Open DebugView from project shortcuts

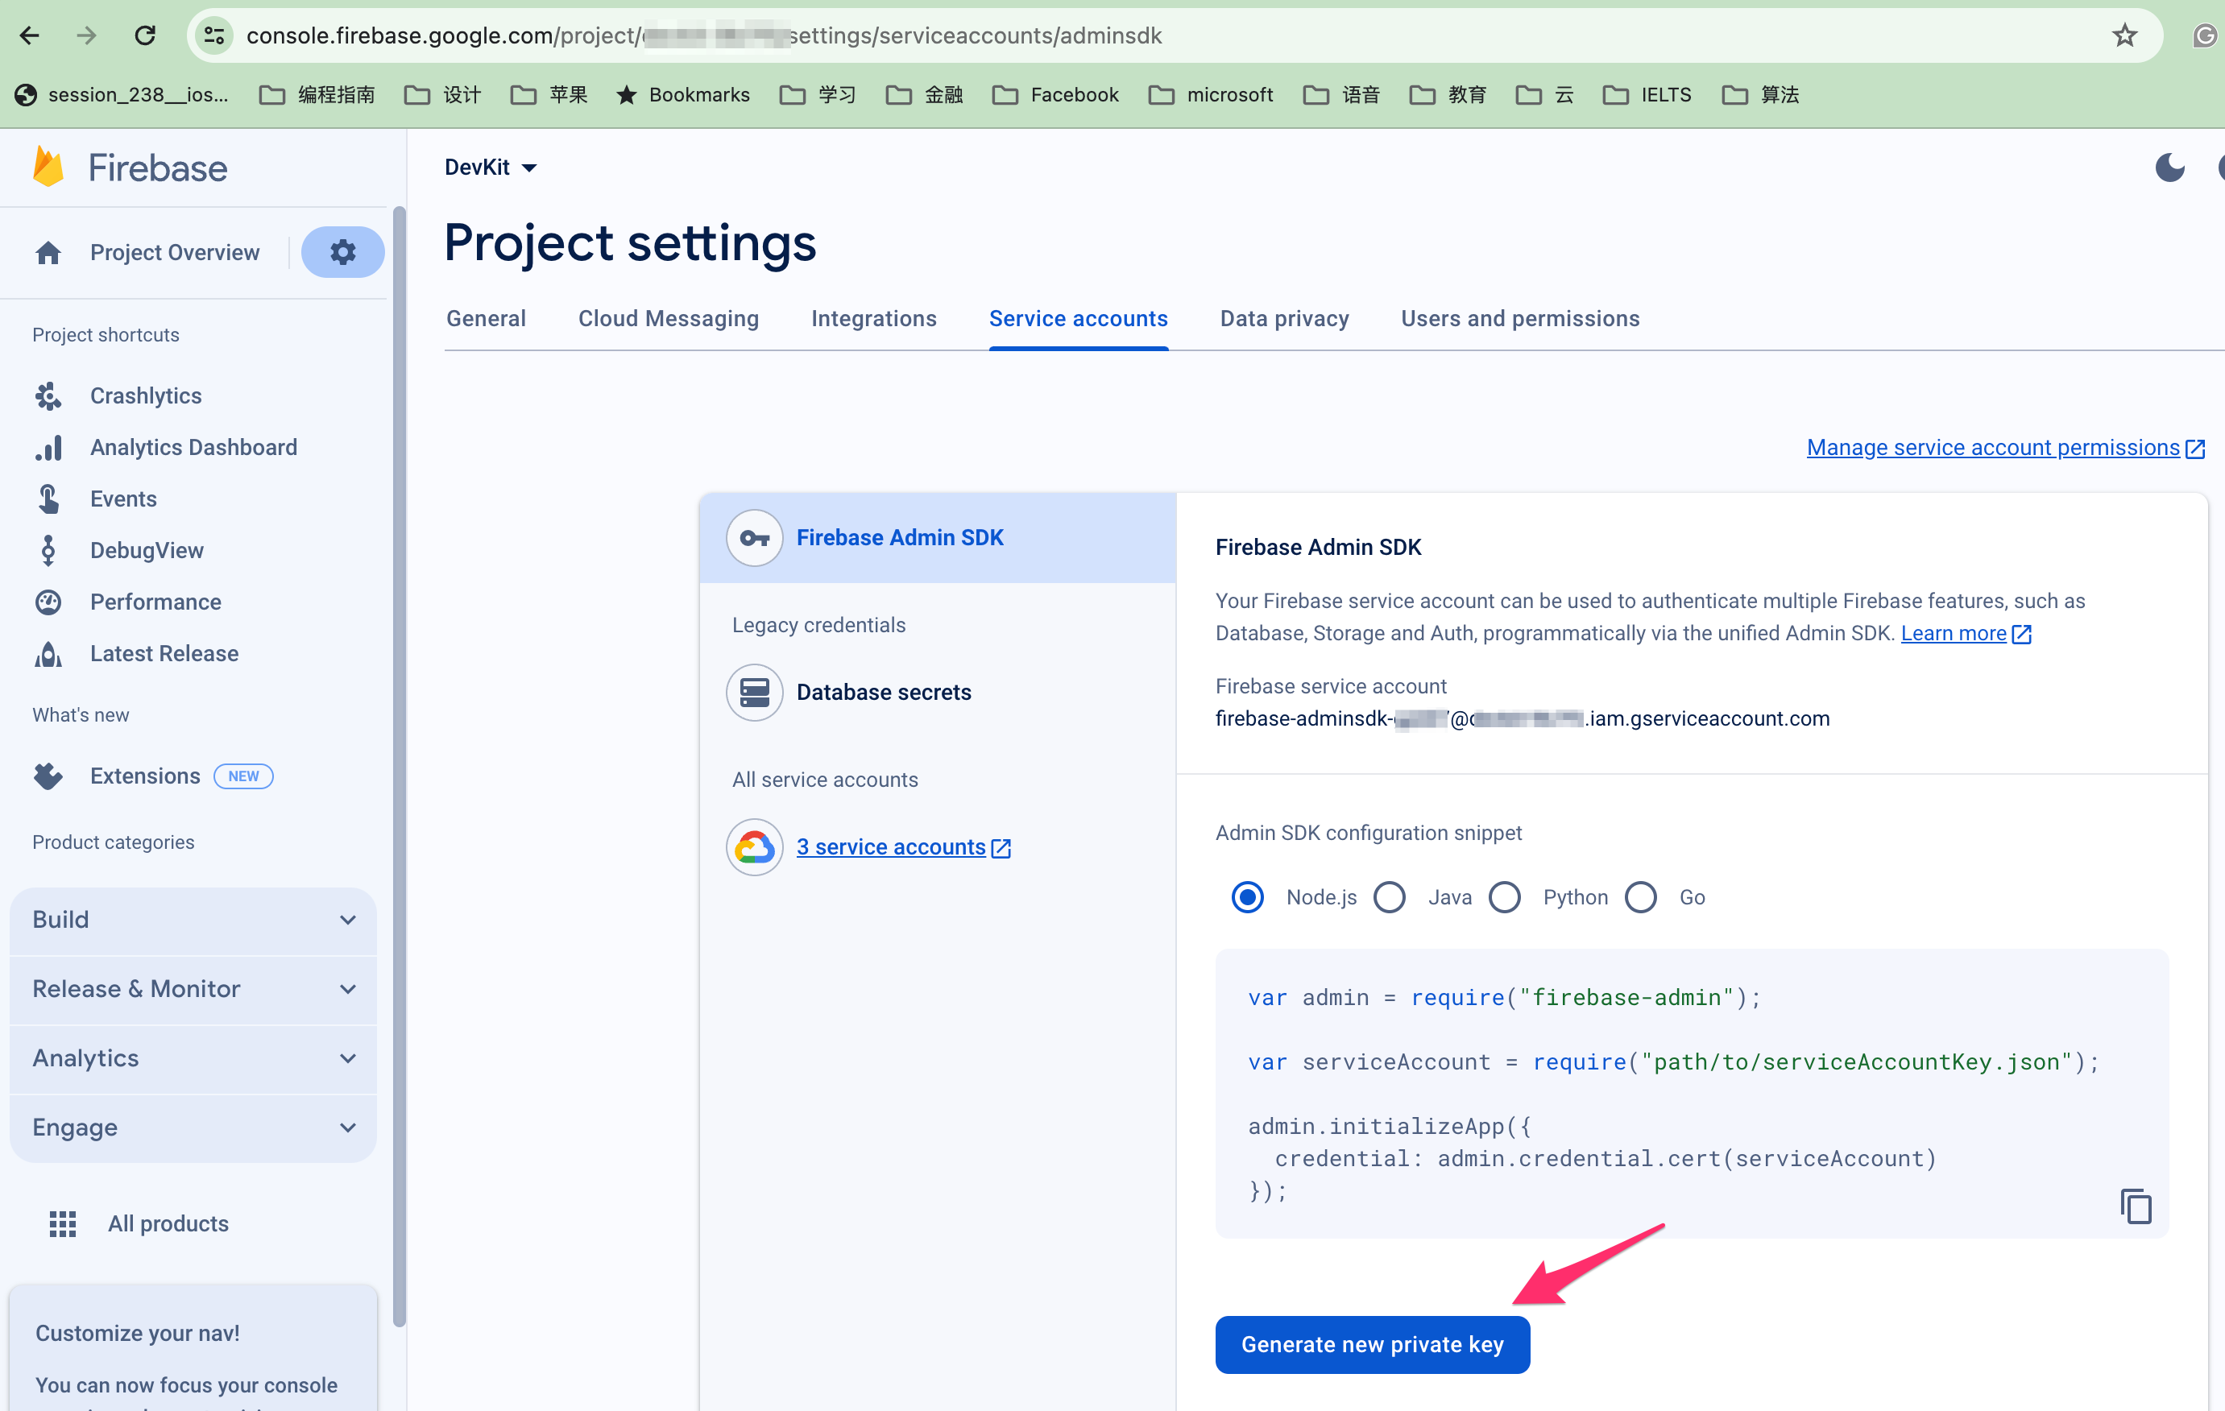(x=147, y=550)
